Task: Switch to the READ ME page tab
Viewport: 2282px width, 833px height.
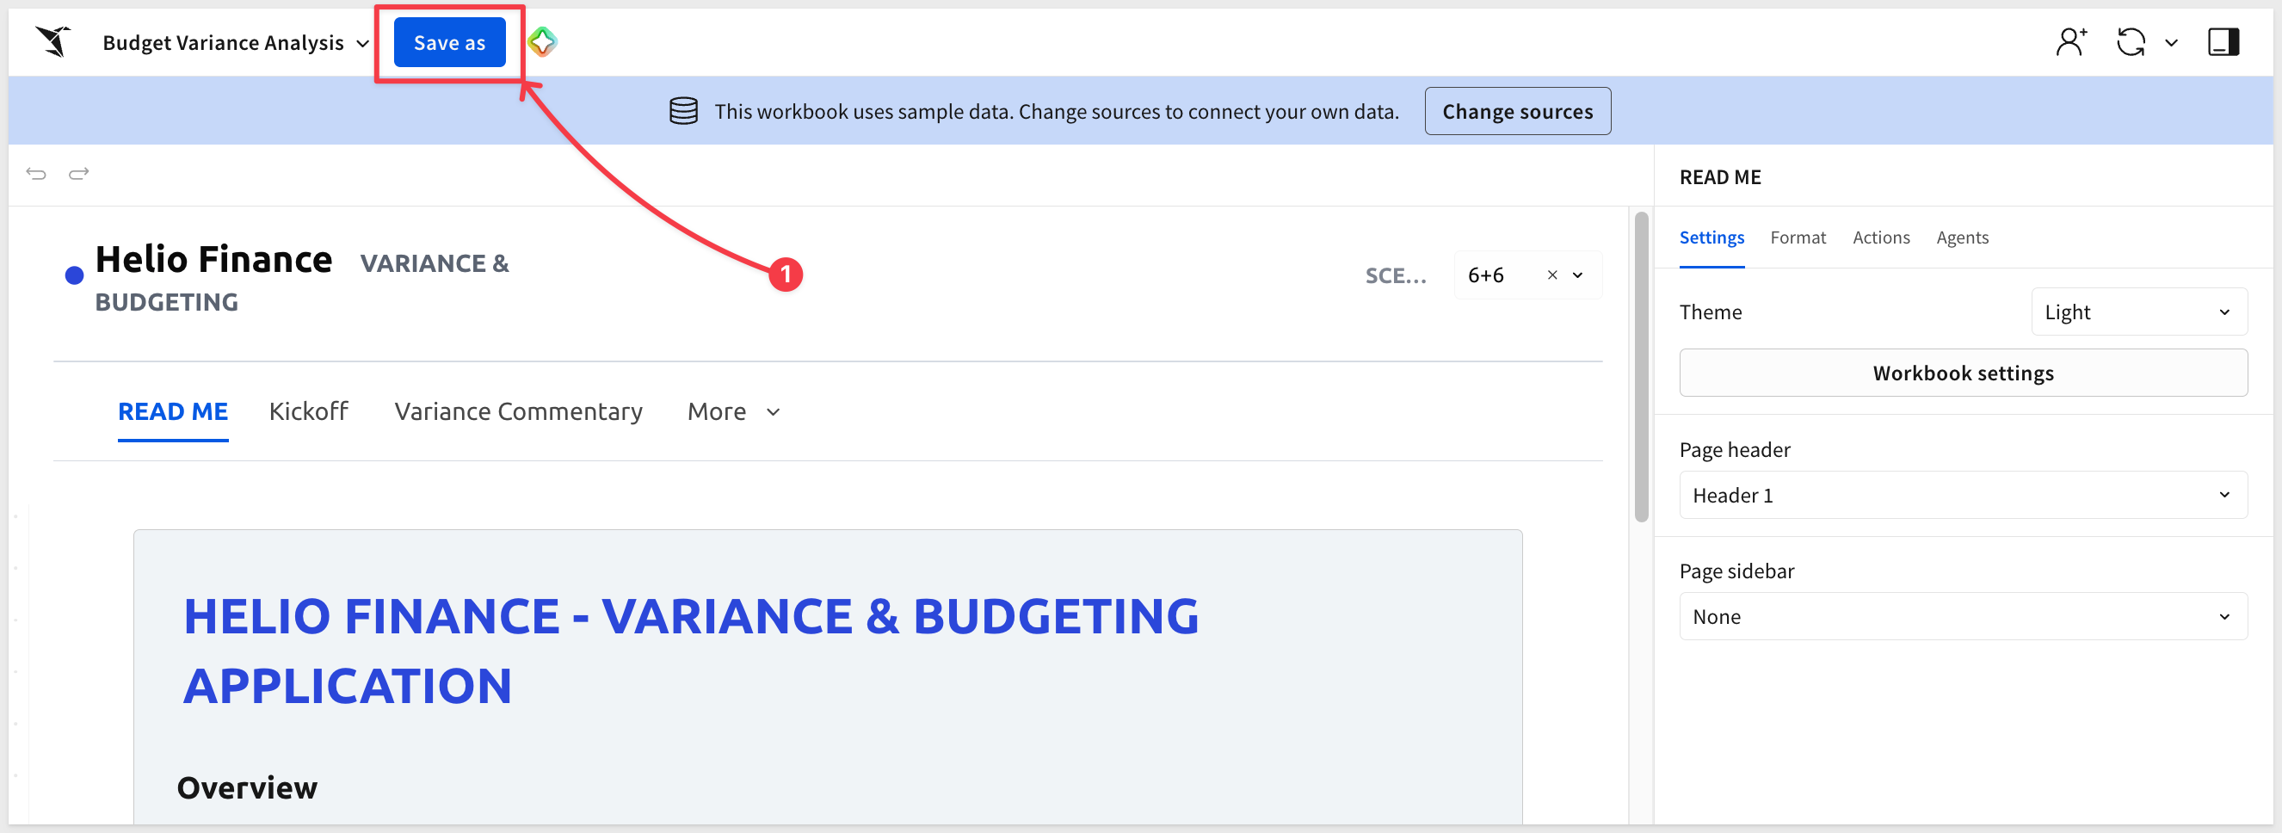Action: [x=173, y=412]
